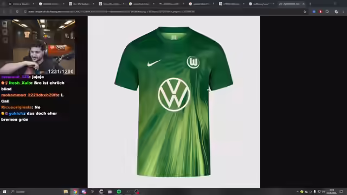Open the taskbar clock and date
This screenshot has width=347, height=195.
tap(331, 191)
